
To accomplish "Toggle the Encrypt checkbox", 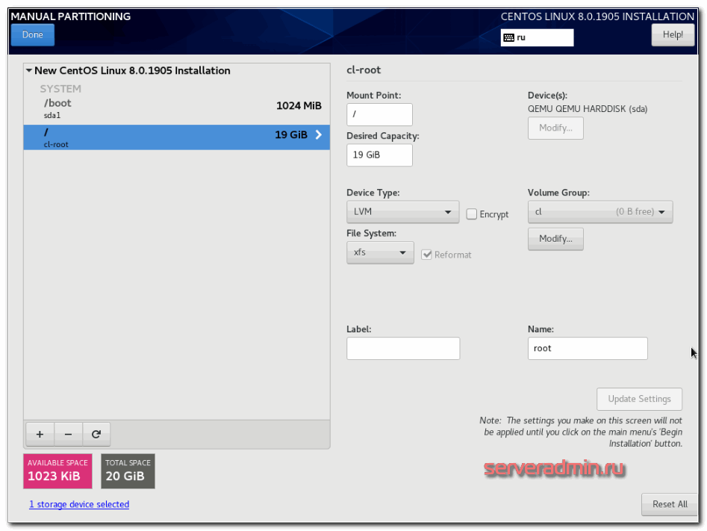I will click(471, 214).
